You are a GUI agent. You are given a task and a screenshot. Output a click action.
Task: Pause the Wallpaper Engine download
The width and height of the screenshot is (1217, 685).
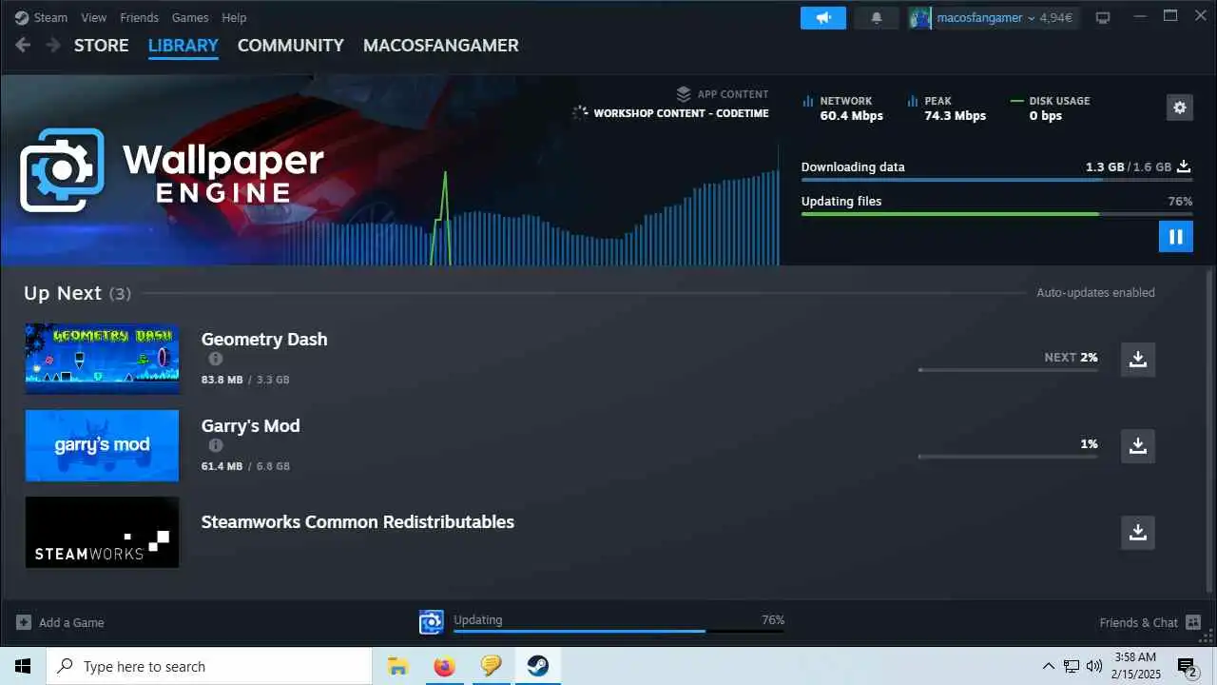(x=1176, y=237)
